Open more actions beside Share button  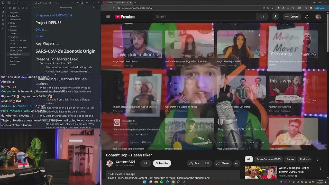[237, 163]
